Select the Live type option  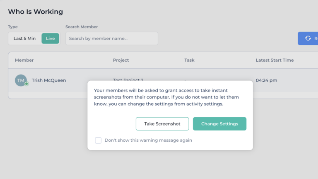click(50, 39)
